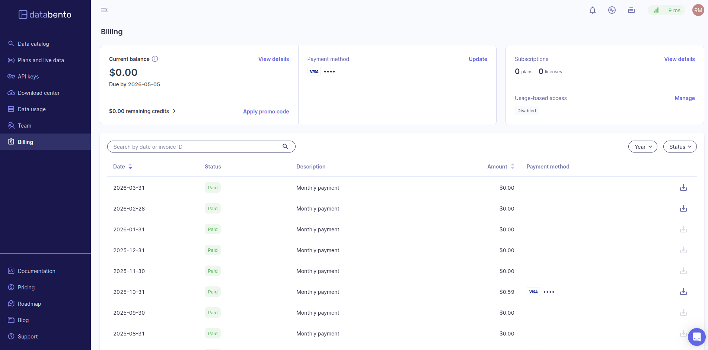Click Apply promo code link
This screenshot has height=350, width=708.
click(x=266, y=112)
